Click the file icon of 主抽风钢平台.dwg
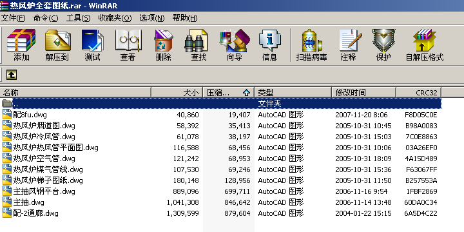 point(7,191)
